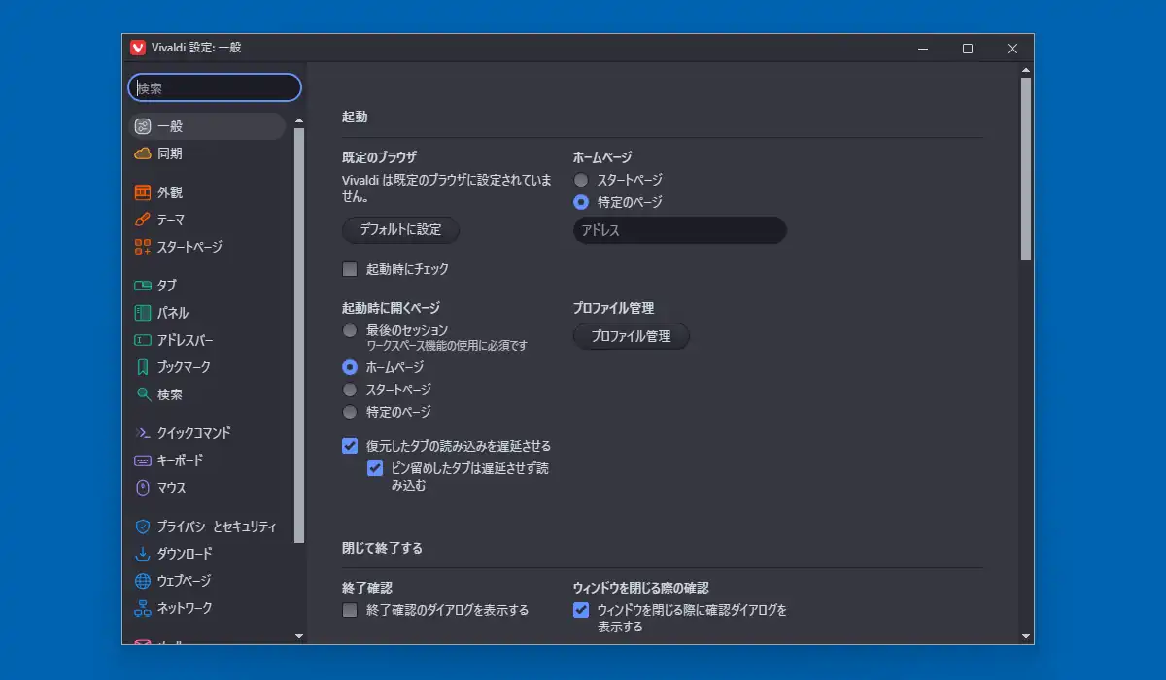Open the ダウンロード download icon section
This screenshot has height=680, width=1166.
[x=143, y=554]
